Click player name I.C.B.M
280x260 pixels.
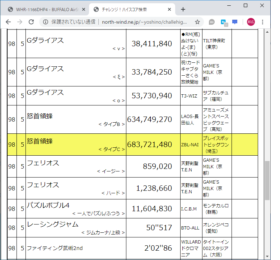point(189,209)
